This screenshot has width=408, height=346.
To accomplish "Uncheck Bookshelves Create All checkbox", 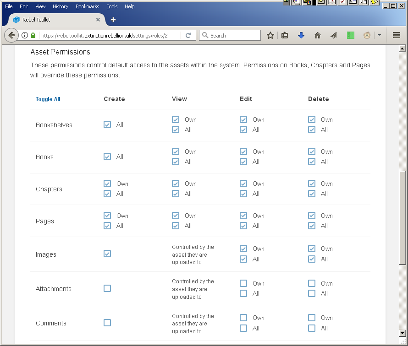I will 107,124.
